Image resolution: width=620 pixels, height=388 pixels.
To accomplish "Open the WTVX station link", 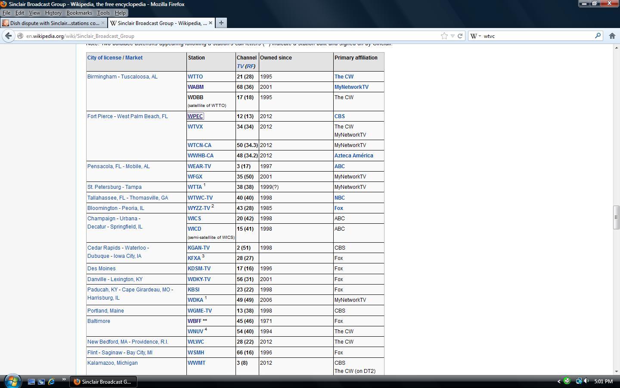I will click(x=195, y=127).
